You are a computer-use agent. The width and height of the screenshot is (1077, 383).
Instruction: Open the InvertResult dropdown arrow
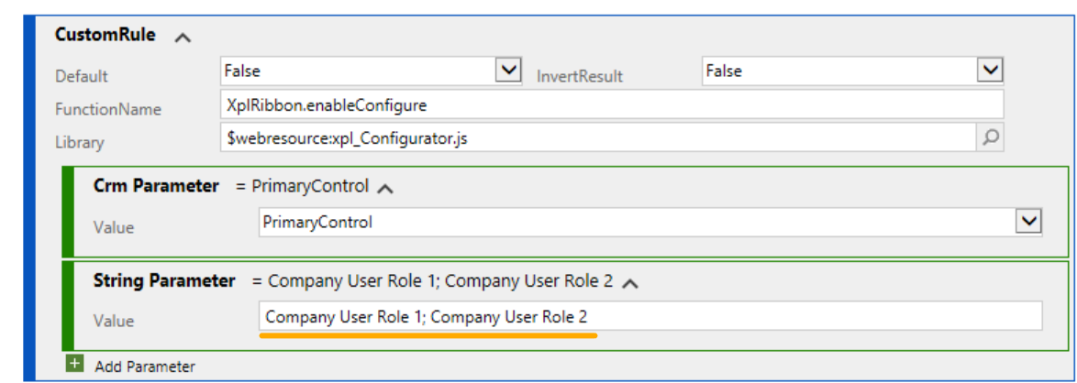click(990, 71)
